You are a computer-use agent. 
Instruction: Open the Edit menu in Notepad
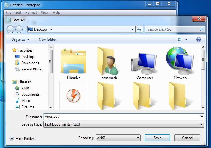(x=18, y=13)
